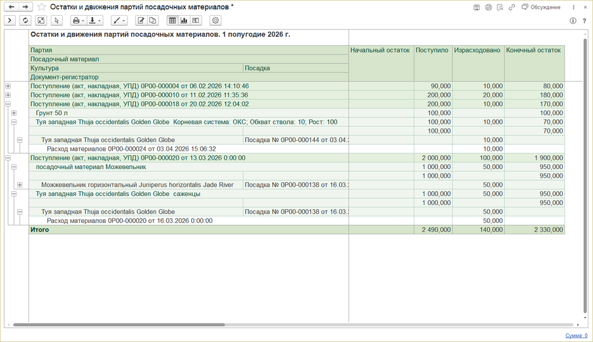
Task: Open the save-to-file dropdown in toolbar
Action: (94, 20)
